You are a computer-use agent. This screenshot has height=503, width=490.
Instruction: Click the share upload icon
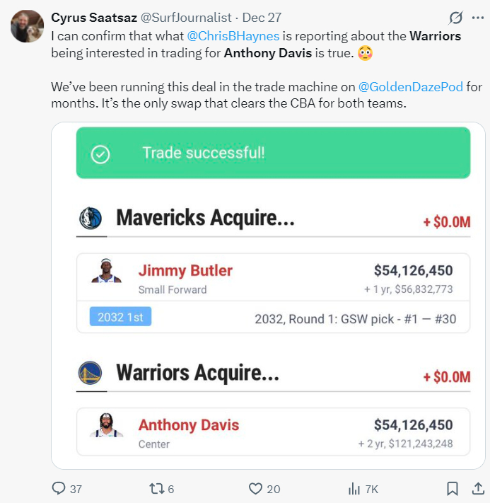pos(479,488)
